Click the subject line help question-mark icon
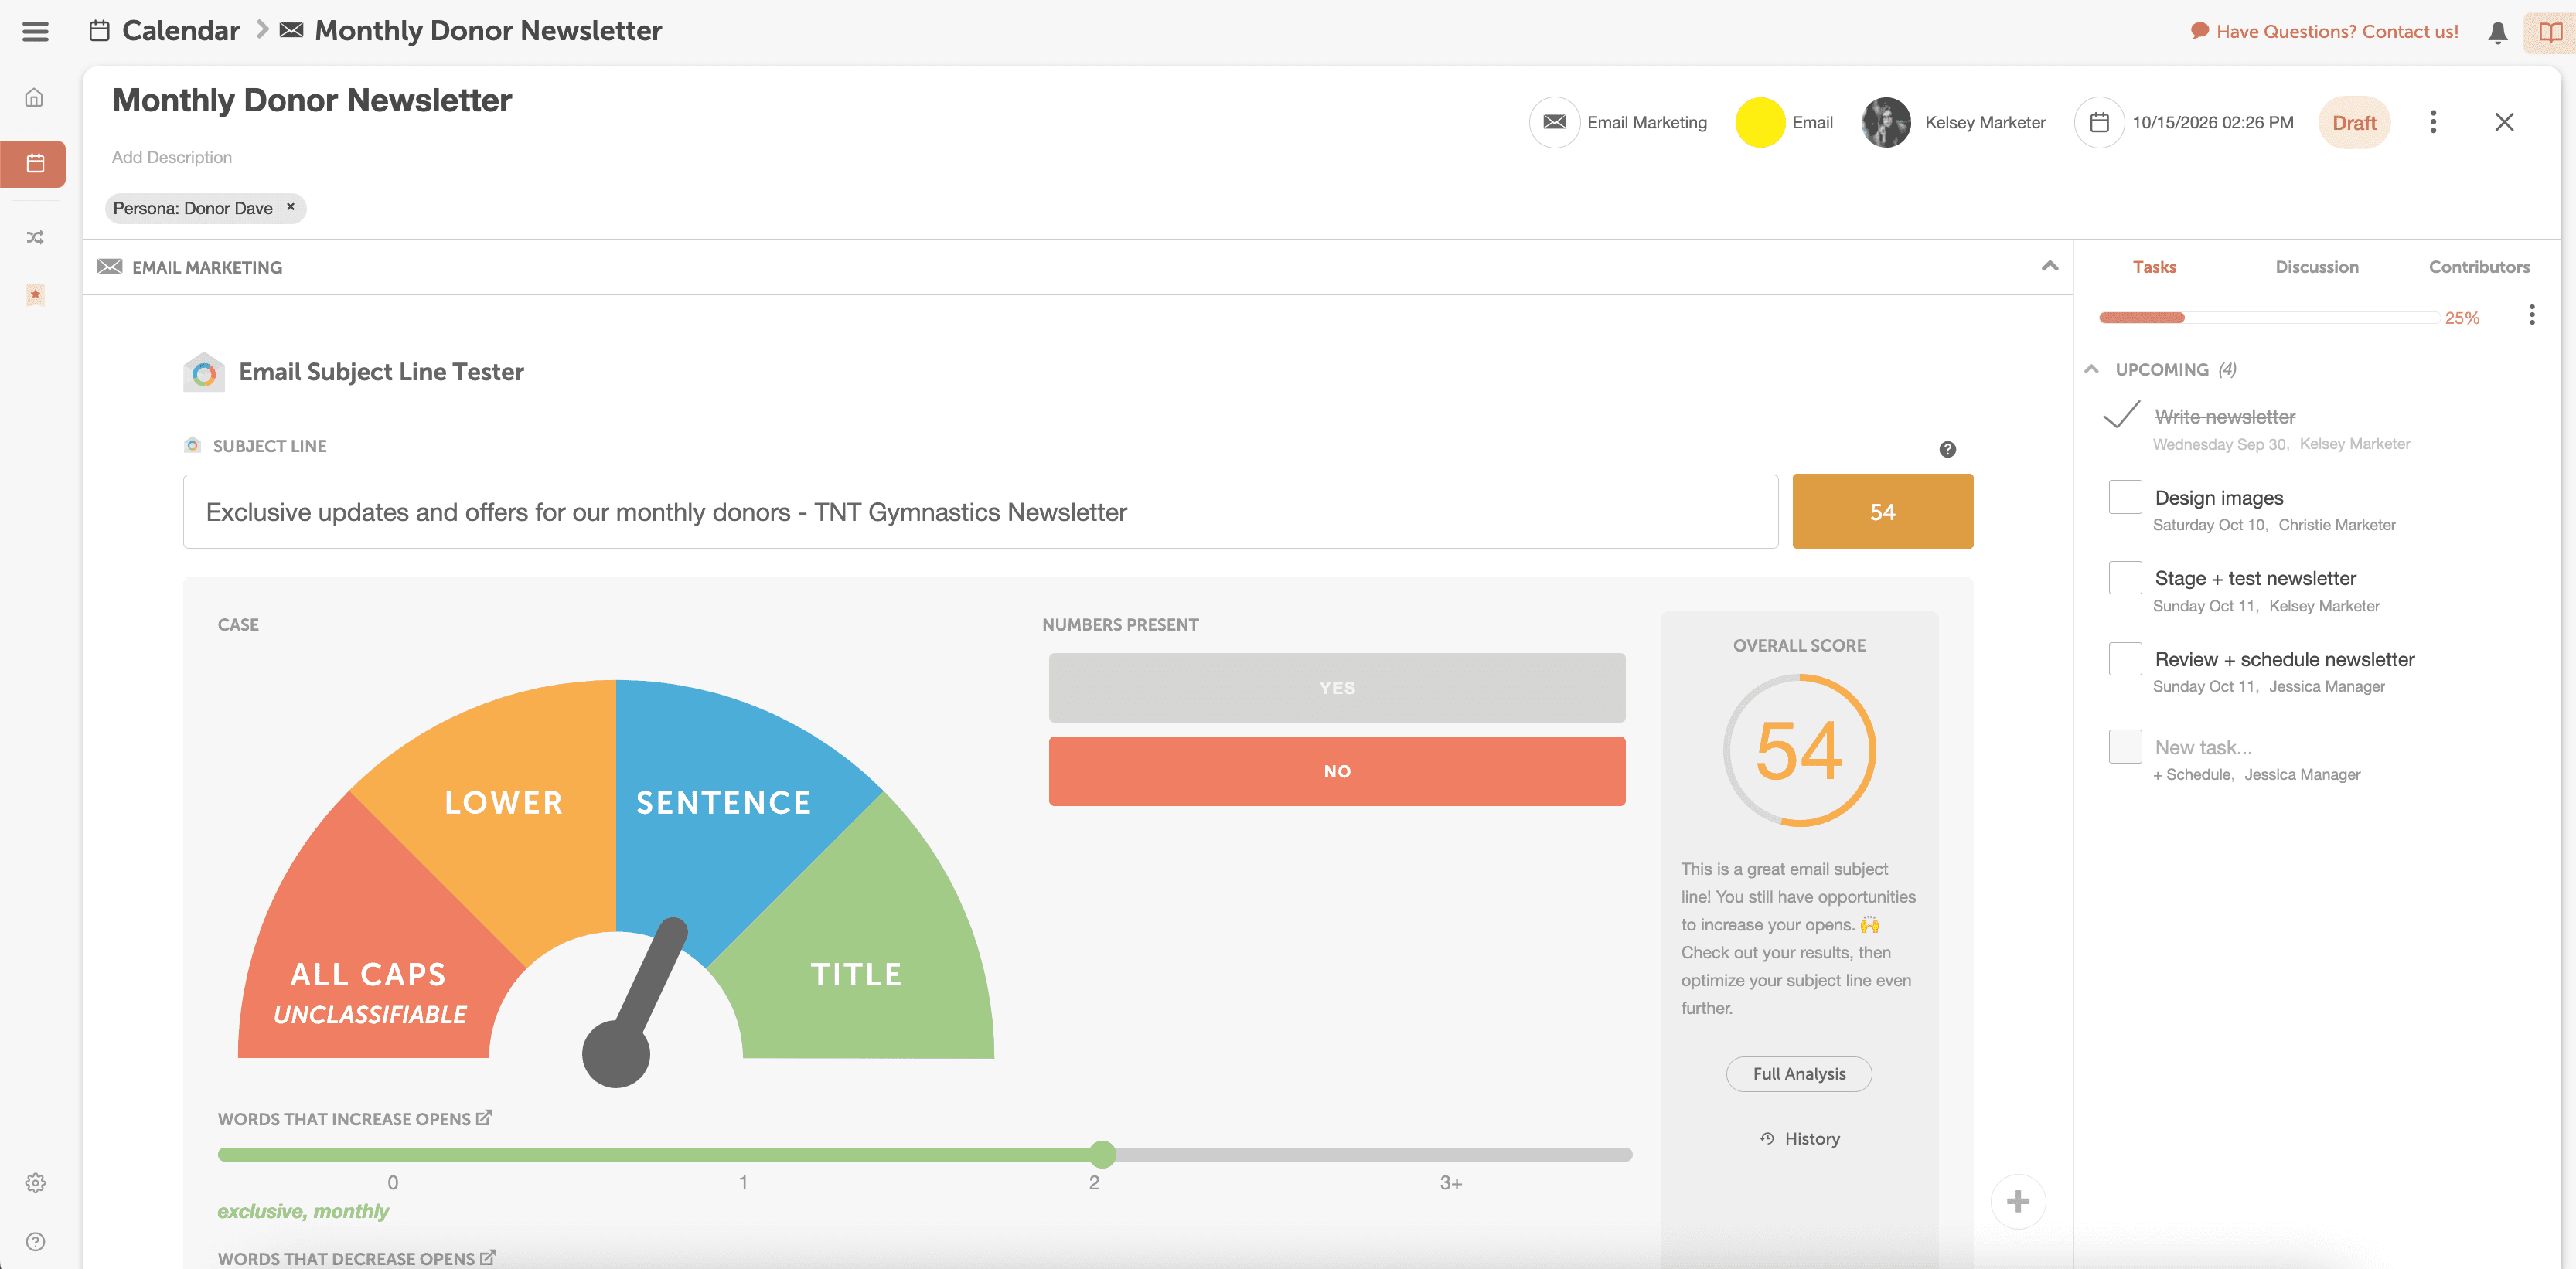2576x1269 pixels. [1947, 449]
